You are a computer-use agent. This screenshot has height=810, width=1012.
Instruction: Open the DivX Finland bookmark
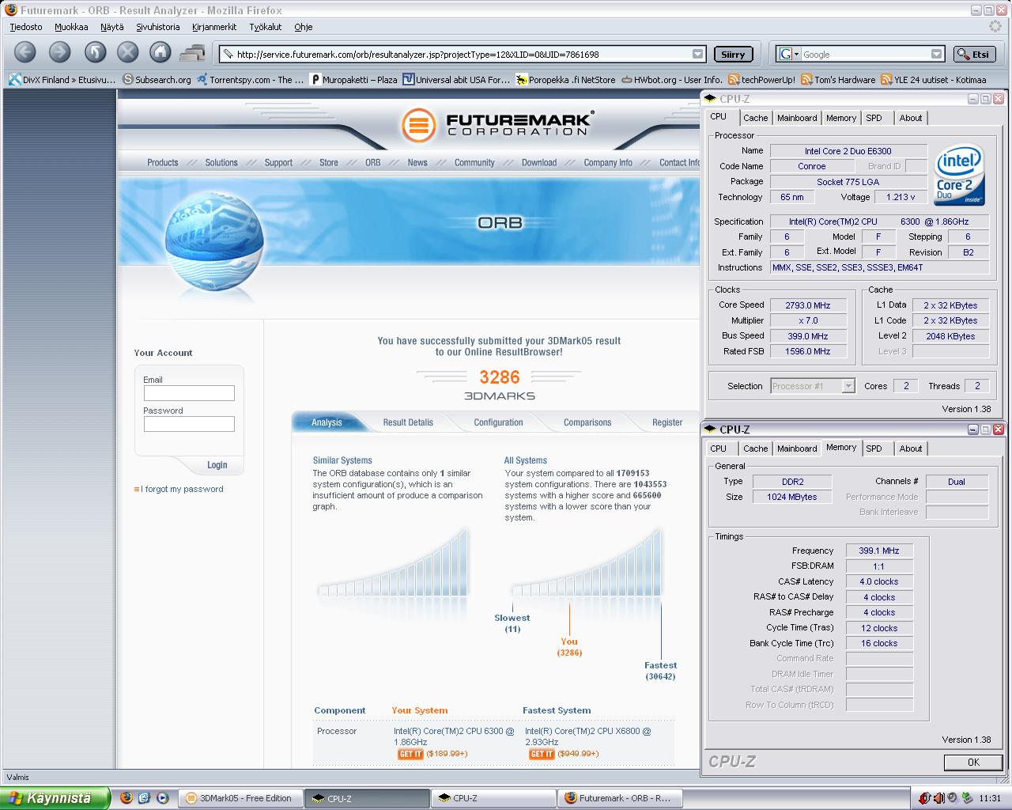[62, 80]
